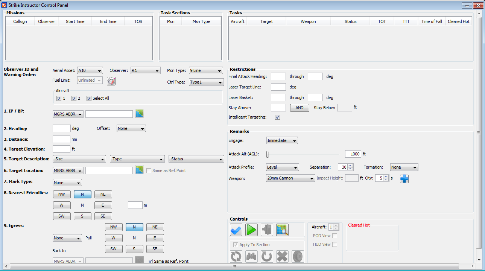Check the grayed Same as Ref.Point box for Target Location
This screenshot has width=485, height=271.
tap(149, 171)
